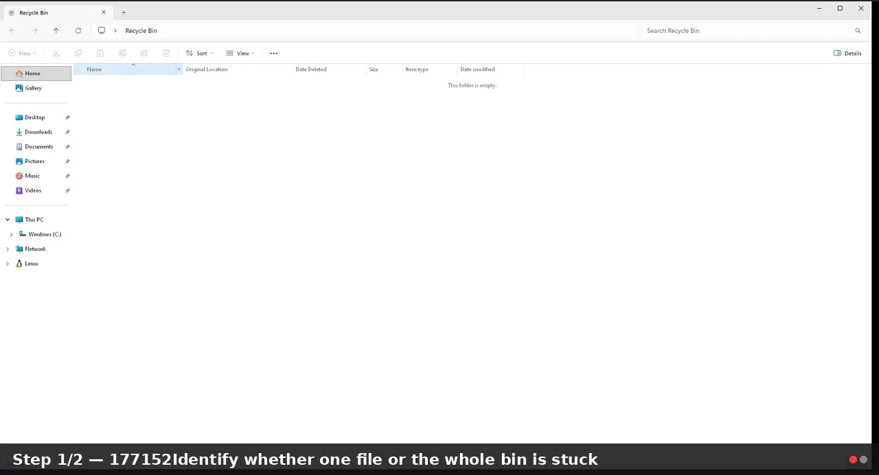Select Windows (C:) drive

pyautogui.click(x=44, y=234)
